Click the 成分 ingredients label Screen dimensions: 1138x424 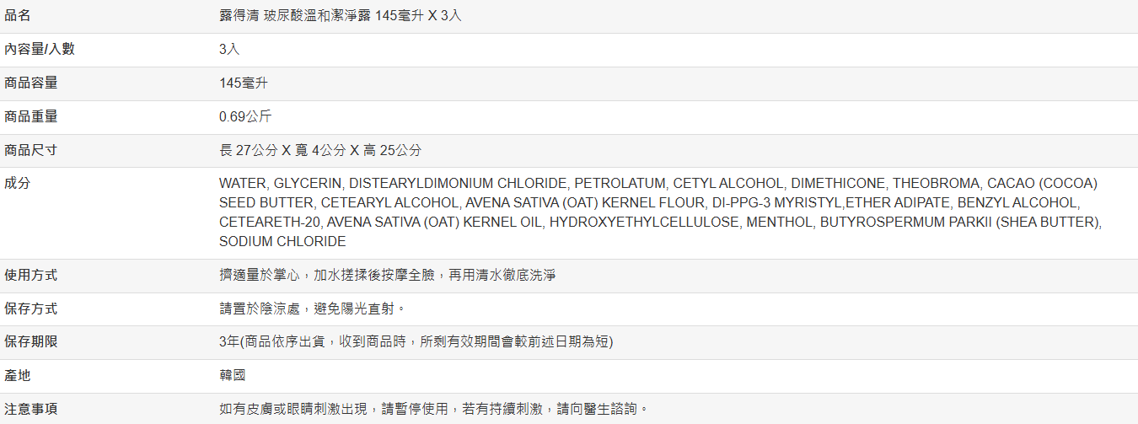tap(18, 183)
